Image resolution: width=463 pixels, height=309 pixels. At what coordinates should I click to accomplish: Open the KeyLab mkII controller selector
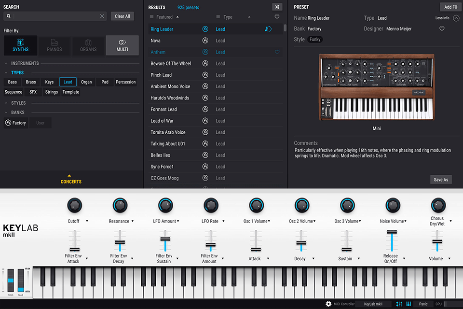(372, 304)
